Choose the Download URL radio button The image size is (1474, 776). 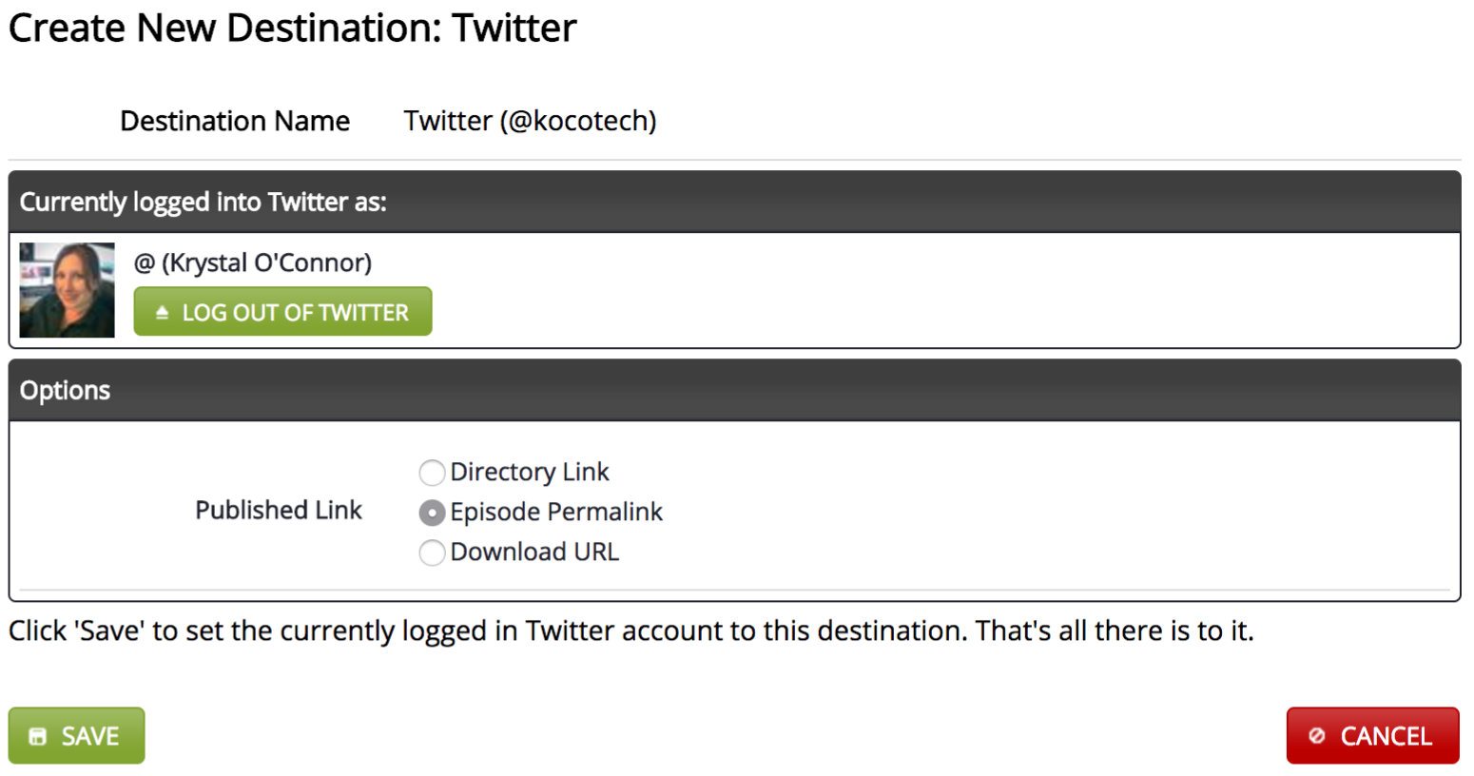click(432, 553)
